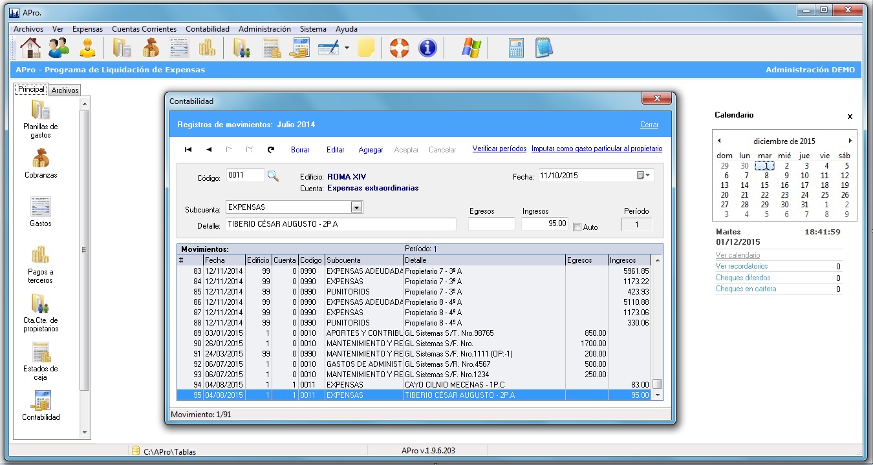Open the Contabilidad menu

tap(208, 29)
